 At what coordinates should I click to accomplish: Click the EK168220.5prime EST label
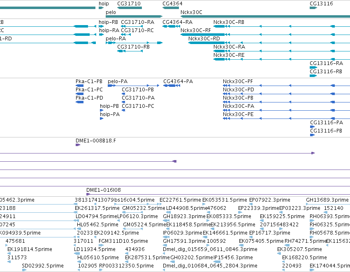point(304,258)
